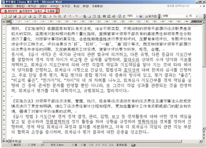
Task: Run the spelling check icon
Action: (x=40, y=16)
